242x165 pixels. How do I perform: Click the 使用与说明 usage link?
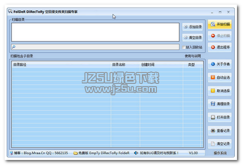pyautogui.click(x=193, y=56)
